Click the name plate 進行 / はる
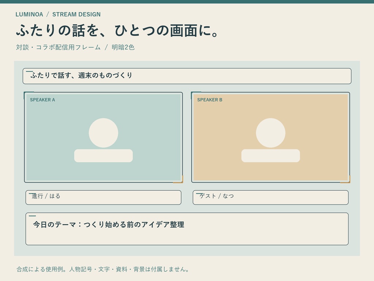This screenshot has width=374, height=281. (103, 197)
